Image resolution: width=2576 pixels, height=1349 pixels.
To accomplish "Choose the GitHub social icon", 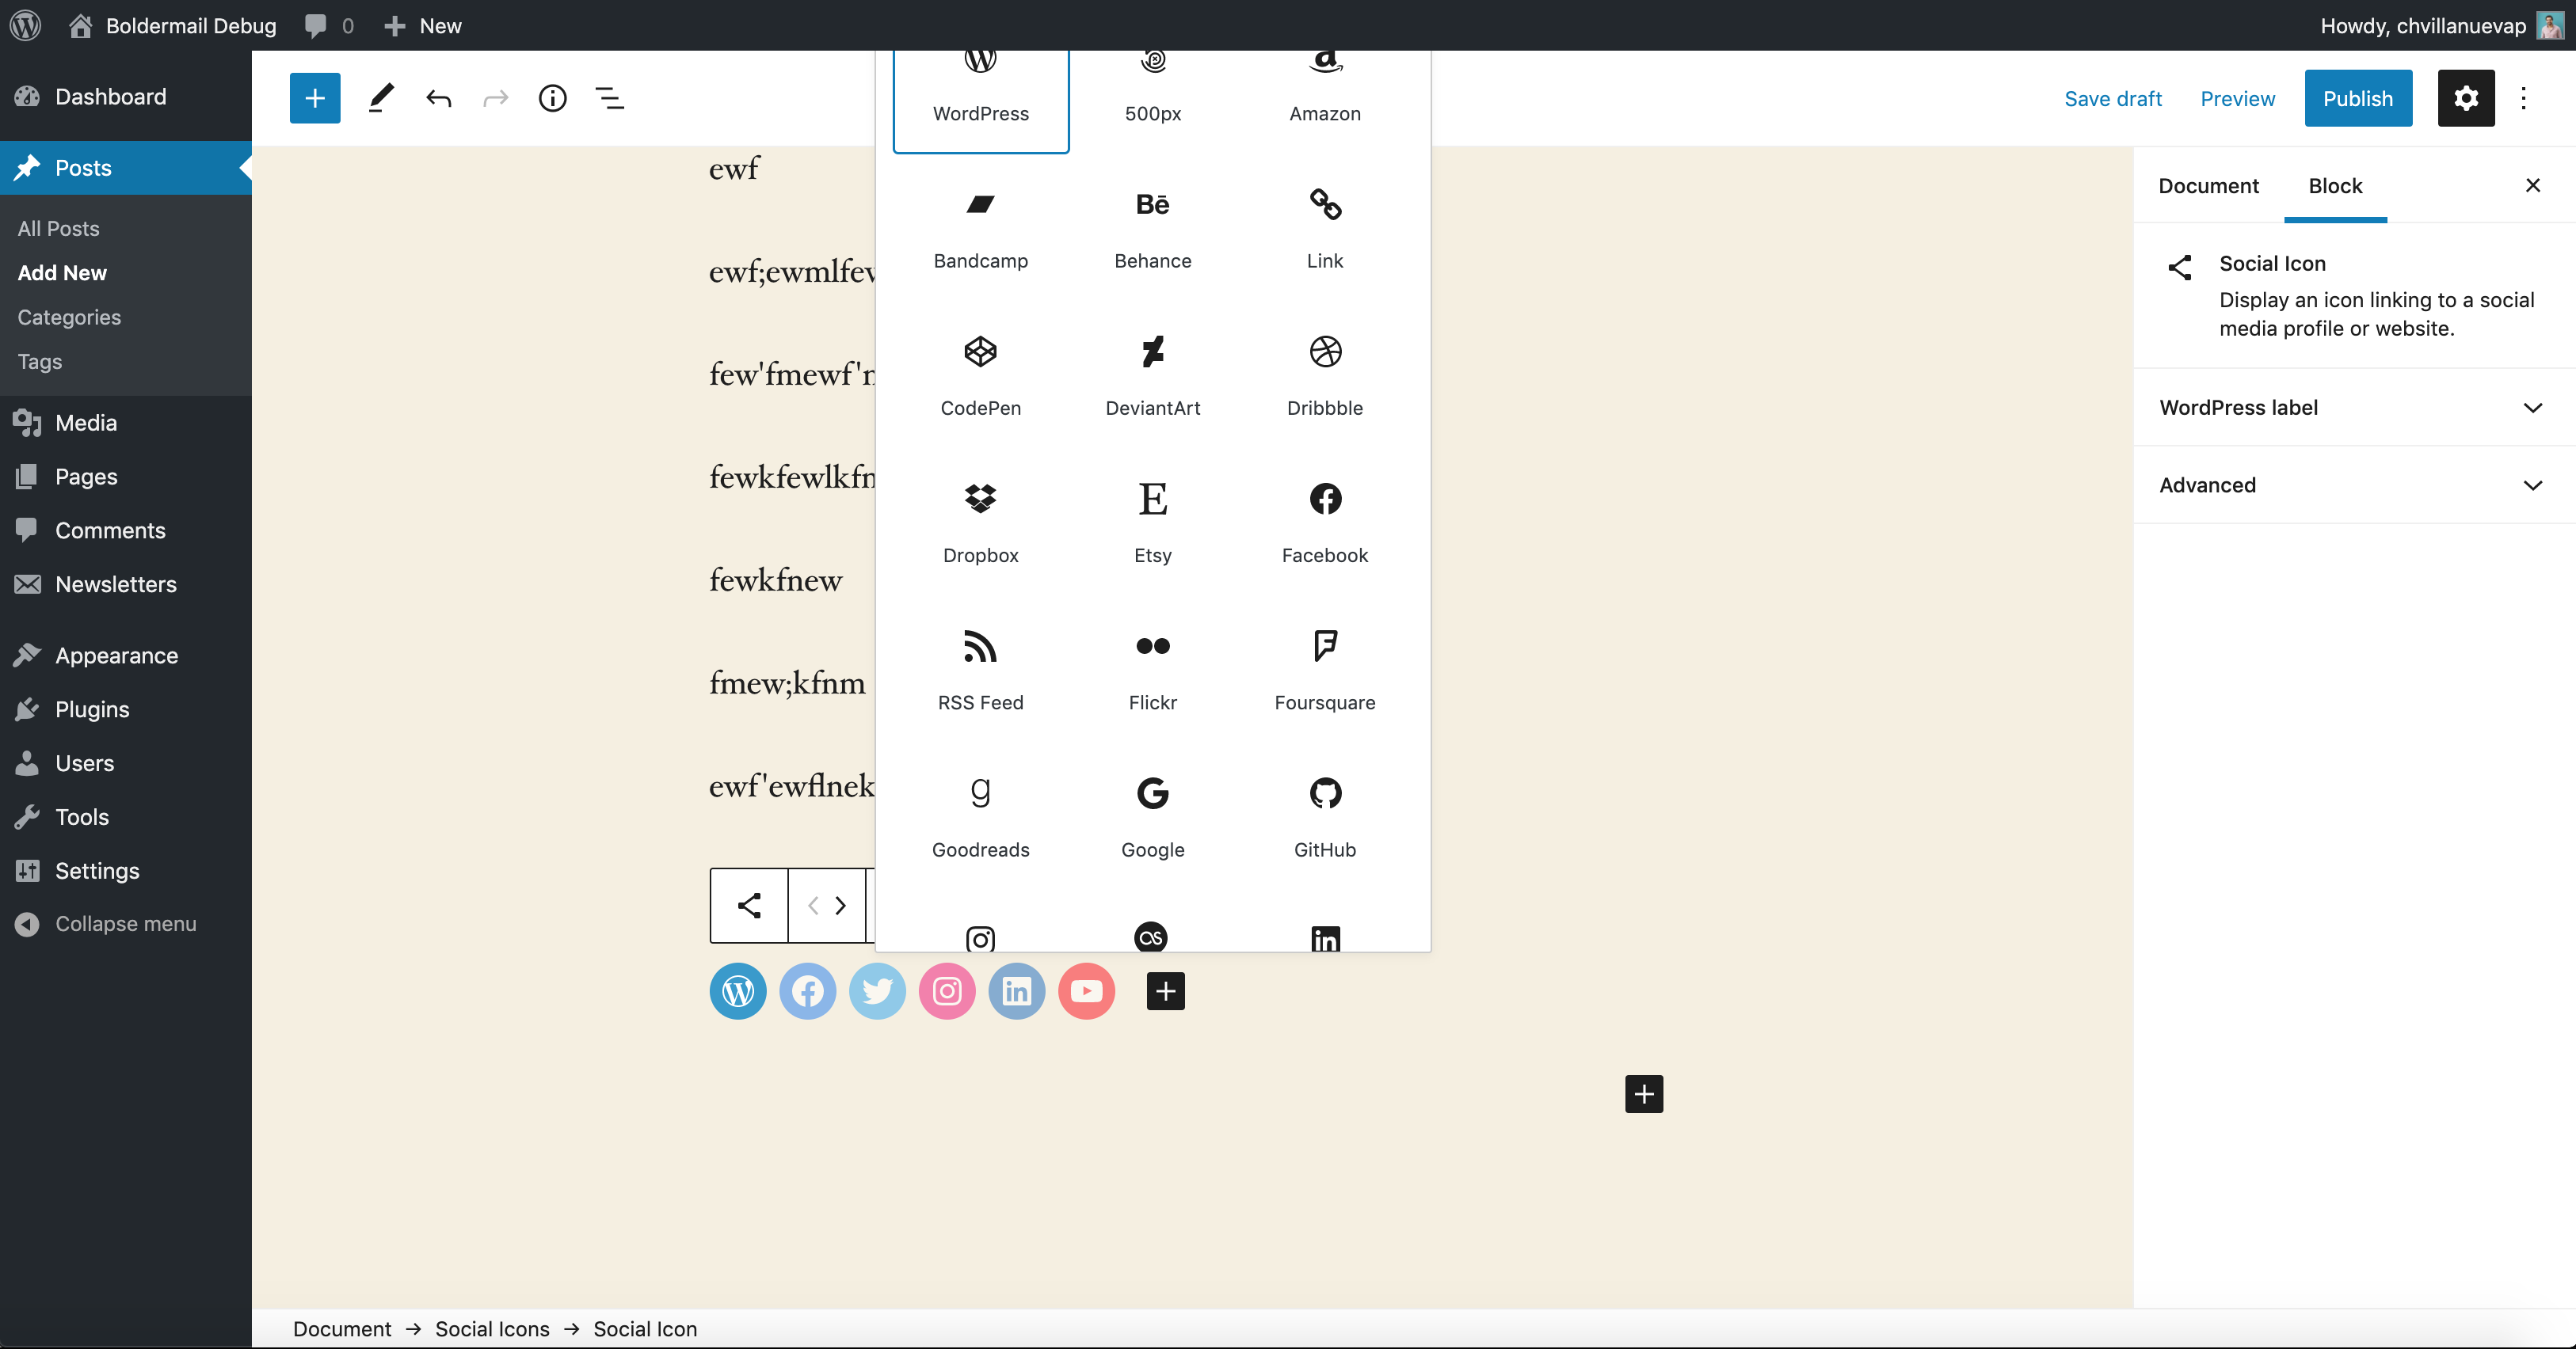I will (1324, 817).
